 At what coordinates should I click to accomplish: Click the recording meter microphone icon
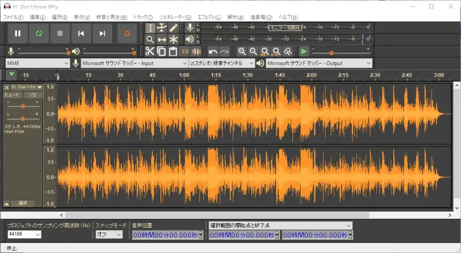coord(190,28)
